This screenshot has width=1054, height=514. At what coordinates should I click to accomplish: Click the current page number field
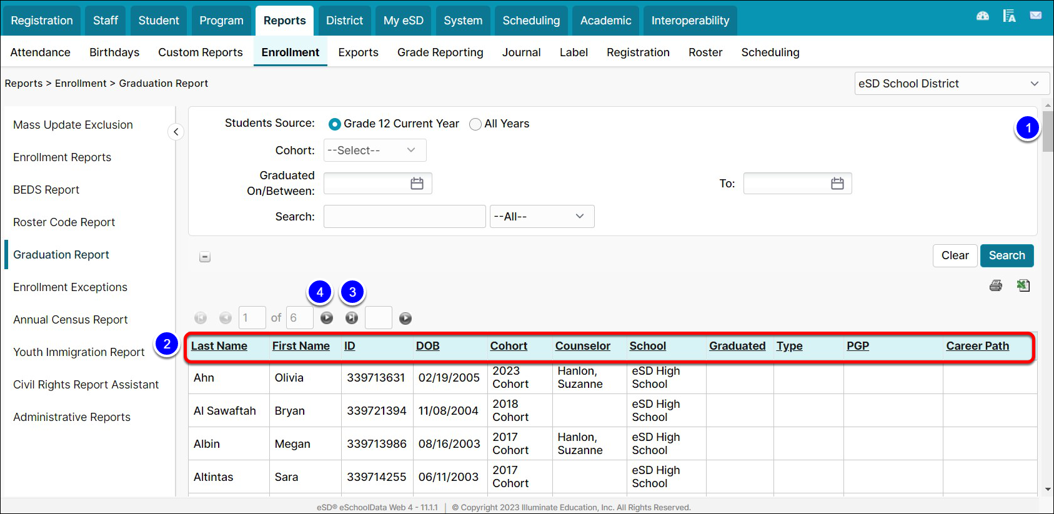click(x=252, y=318)
